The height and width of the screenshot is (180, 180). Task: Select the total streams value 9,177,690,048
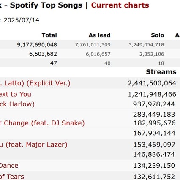coord(37,45)
